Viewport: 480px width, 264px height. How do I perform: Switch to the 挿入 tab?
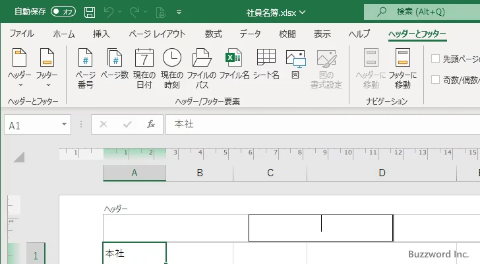[102, 34]
